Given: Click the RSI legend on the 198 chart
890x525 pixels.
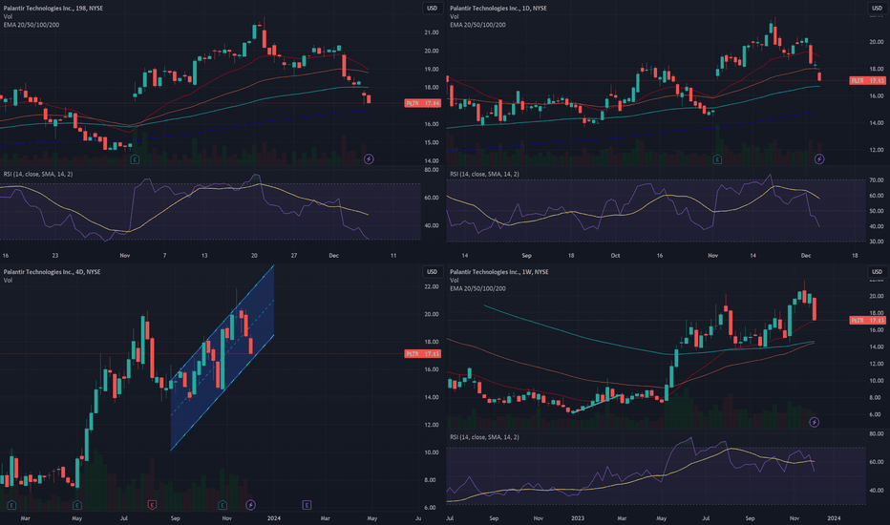Looking at the screenshot, I should pos(38,175).
